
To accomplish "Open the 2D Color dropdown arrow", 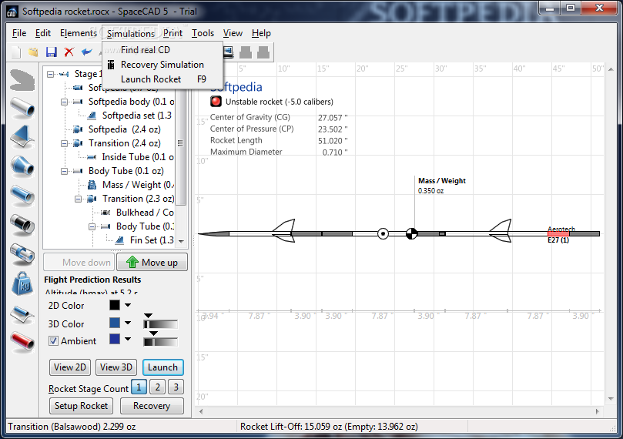I will tap(128, 305).
